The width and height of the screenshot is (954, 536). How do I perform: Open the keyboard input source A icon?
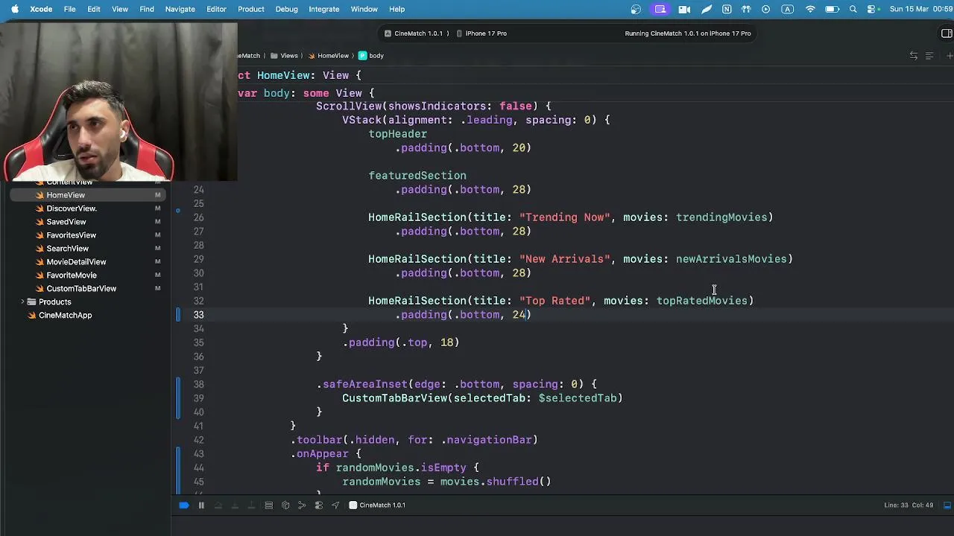coord(787,9)
